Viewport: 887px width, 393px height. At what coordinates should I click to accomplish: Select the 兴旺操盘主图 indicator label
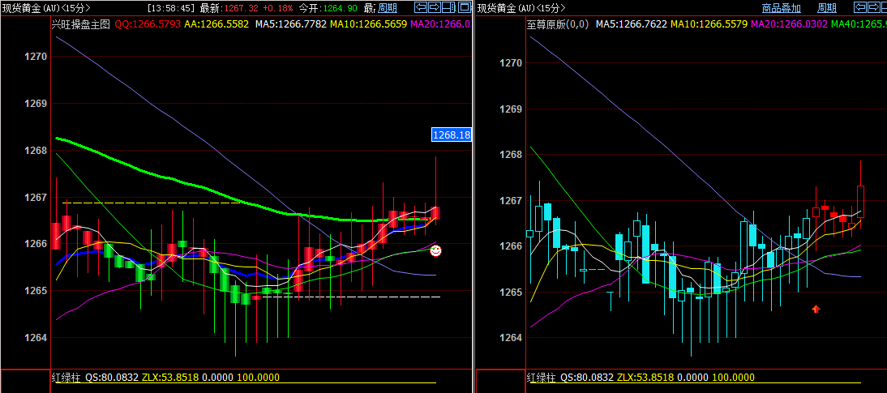80,24
